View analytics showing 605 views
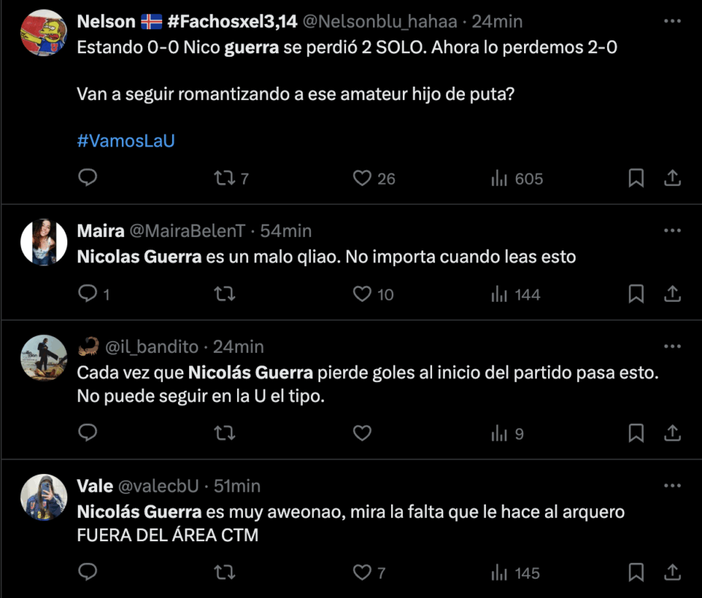This screenshot has height=598, width=702. 516,179
